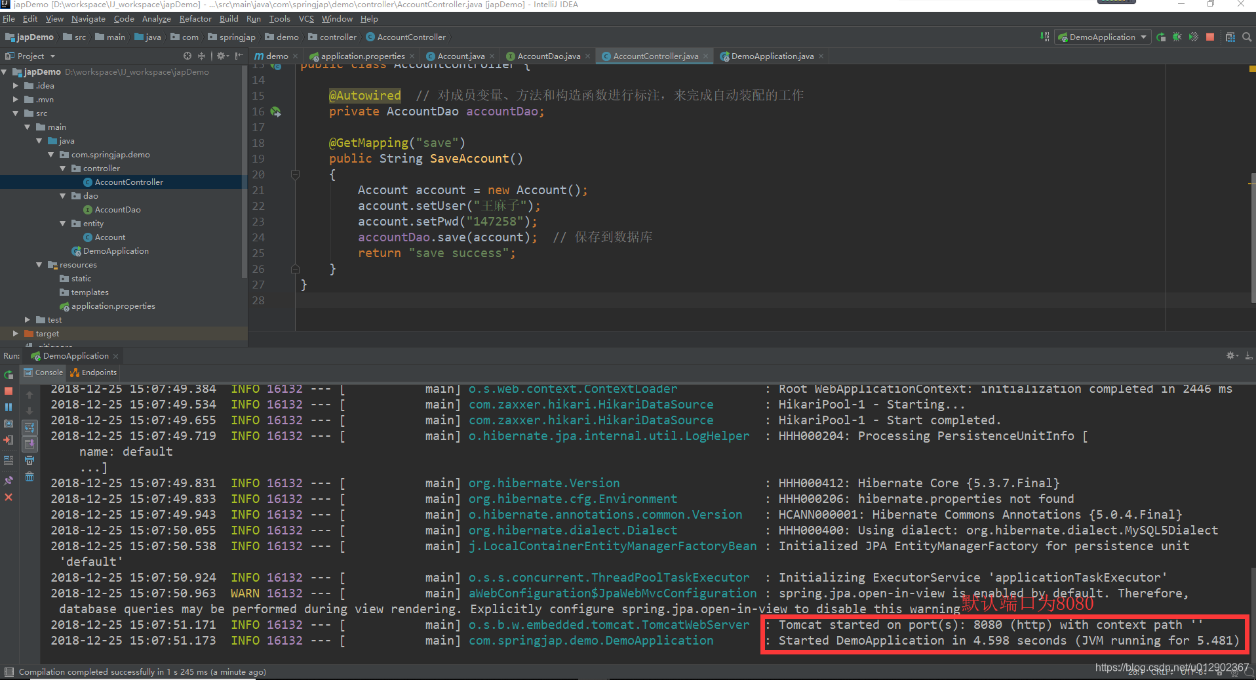This screenshot has width=1256, height=680.
Task: Restore layout icon in the Run panel
Action: (9, 460)
